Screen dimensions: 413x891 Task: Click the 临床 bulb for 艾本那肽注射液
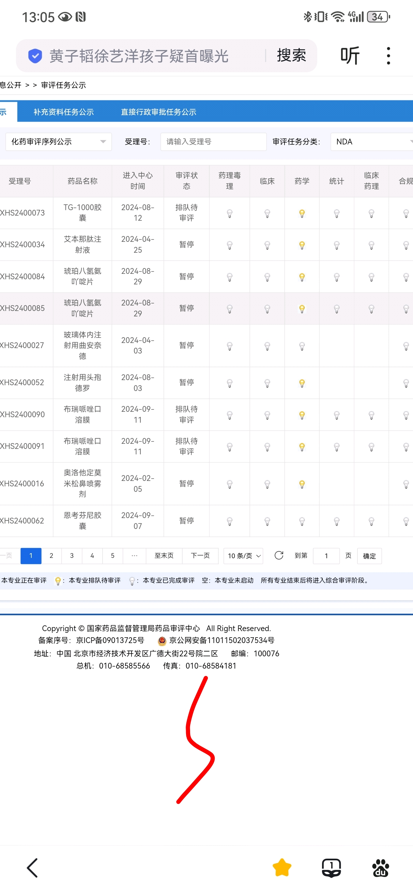tap(267, 245)
